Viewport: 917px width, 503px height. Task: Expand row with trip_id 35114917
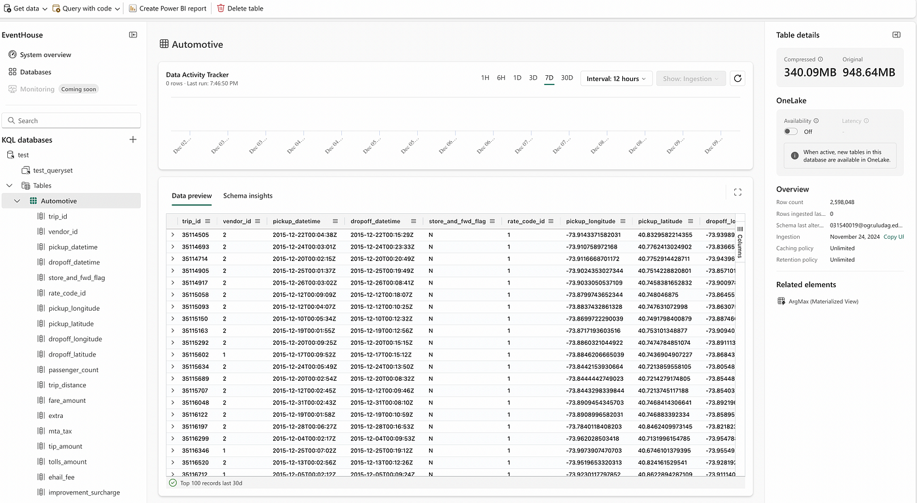click(x=173, y=283)
